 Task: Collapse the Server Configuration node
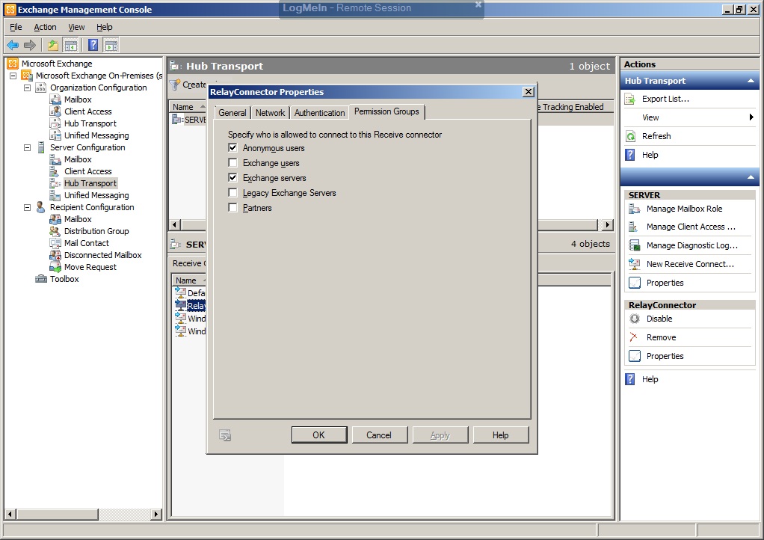pos(27,147)
